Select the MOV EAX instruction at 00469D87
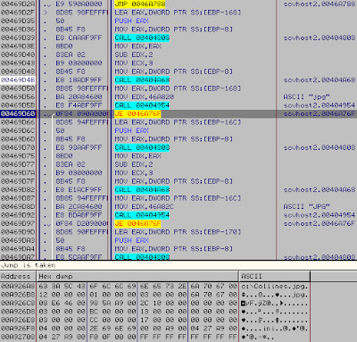 (178, 198)
